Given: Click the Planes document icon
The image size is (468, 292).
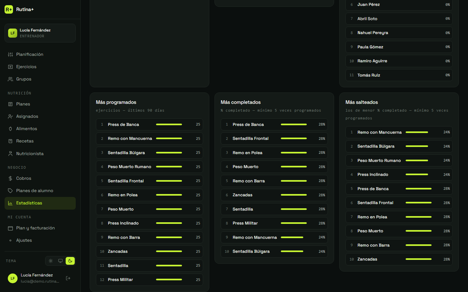Looking at the screenshot, I should [x=10, y=104].
